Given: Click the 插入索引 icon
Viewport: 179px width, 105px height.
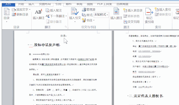Looking at the screenshot, I should pos(157,9).
